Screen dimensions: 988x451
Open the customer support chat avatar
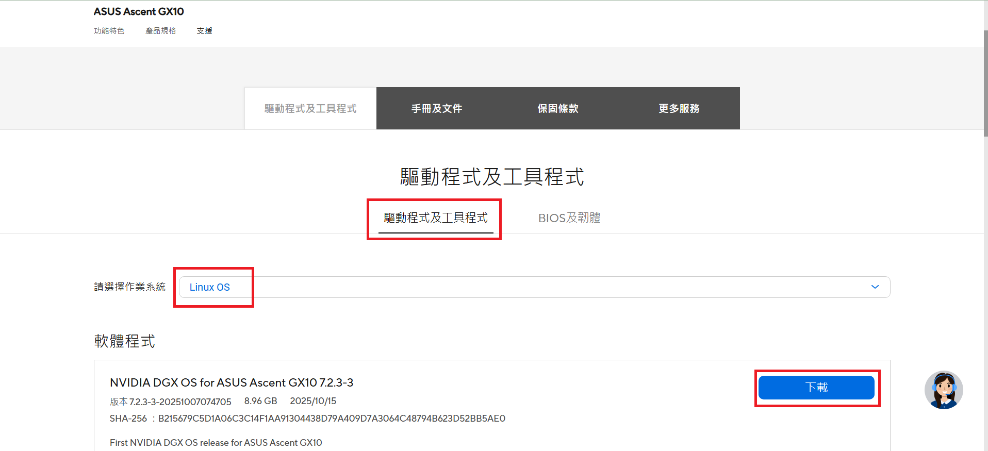(943, 390)
